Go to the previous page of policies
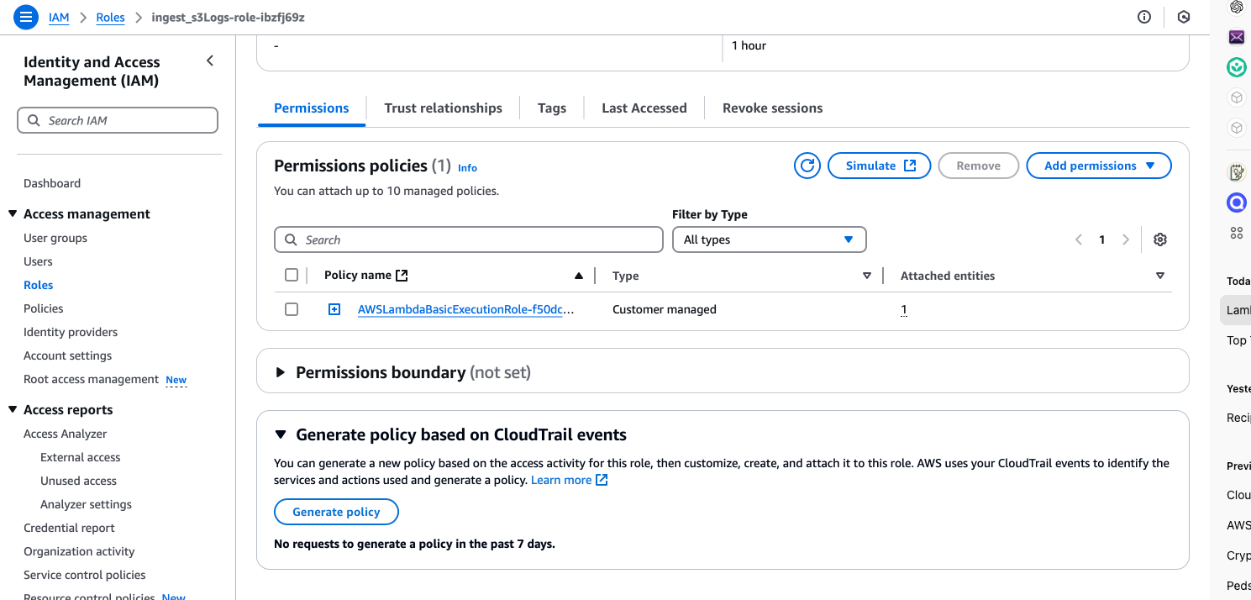The image size is (1251, 600). click(x=1079, y=239)
